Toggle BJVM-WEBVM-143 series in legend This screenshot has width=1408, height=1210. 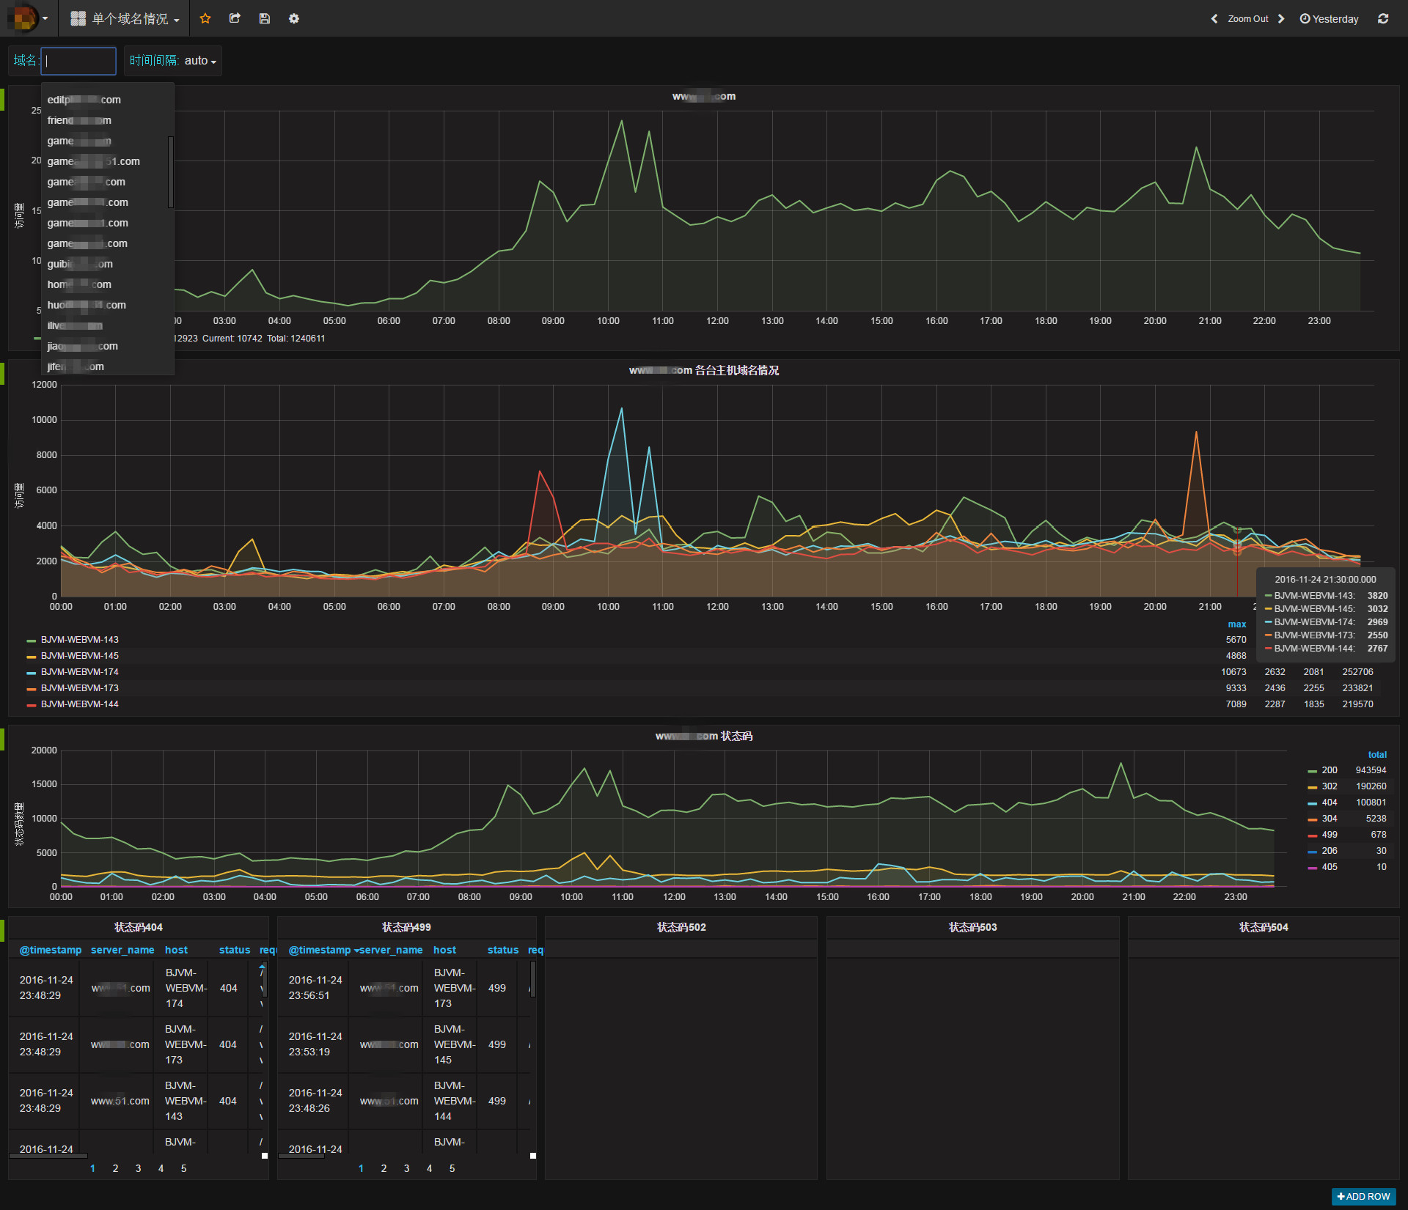click(79, 640)
